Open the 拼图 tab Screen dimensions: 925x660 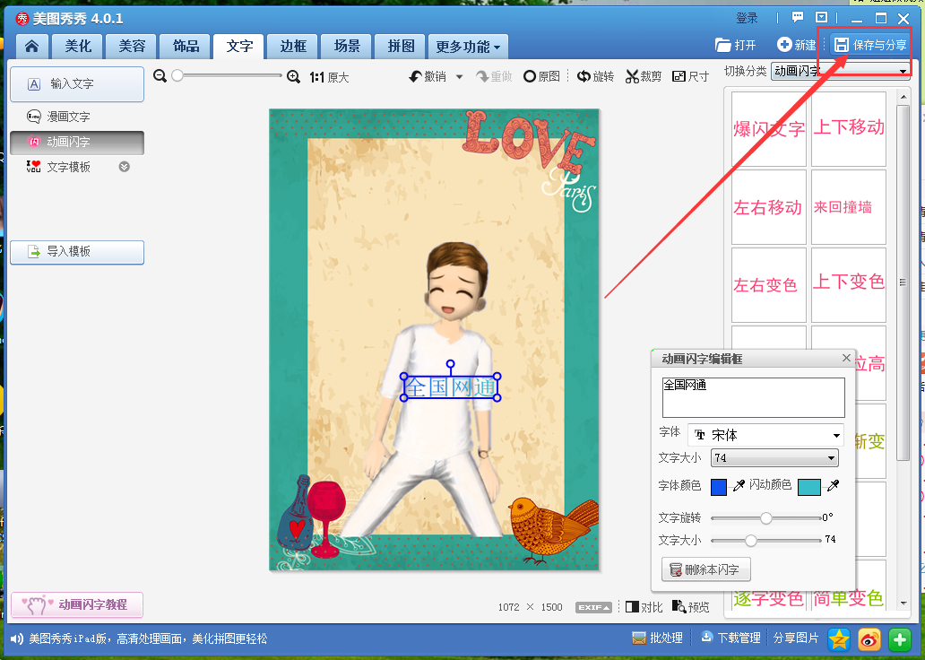pyautogui.click(x=402, y=46)
